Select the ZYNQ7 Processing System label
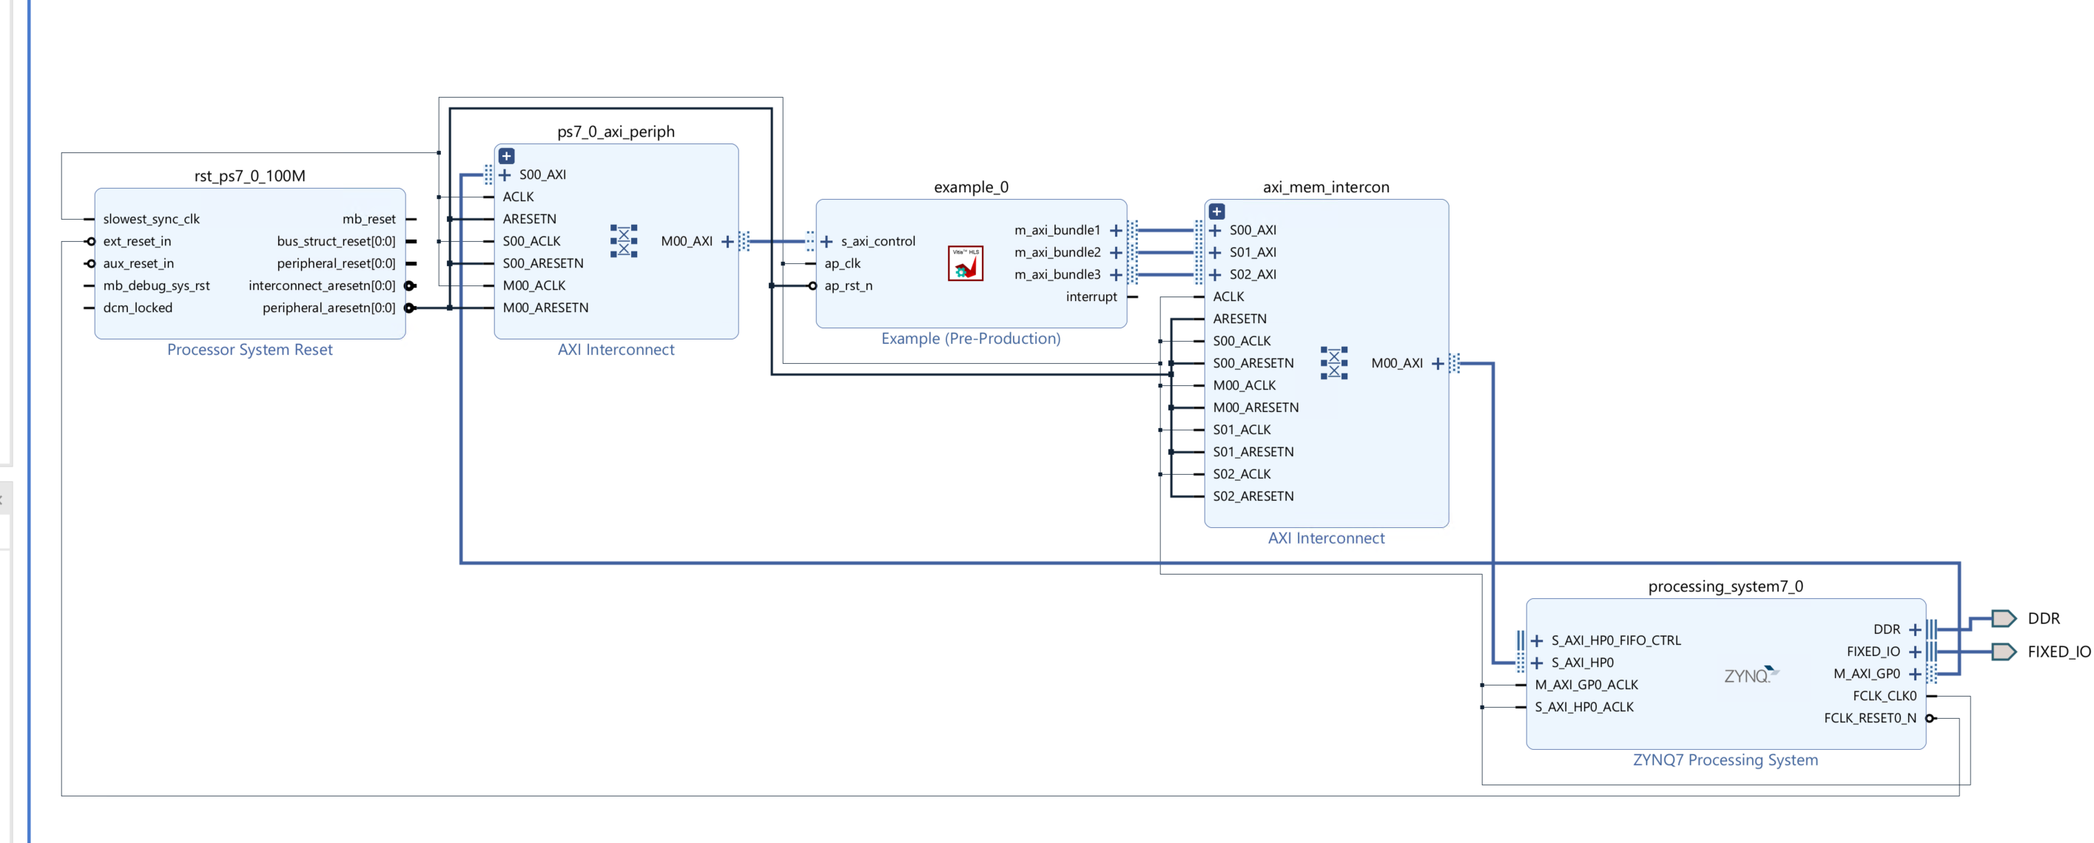The image size is (2094, 843). (1725, 760)
